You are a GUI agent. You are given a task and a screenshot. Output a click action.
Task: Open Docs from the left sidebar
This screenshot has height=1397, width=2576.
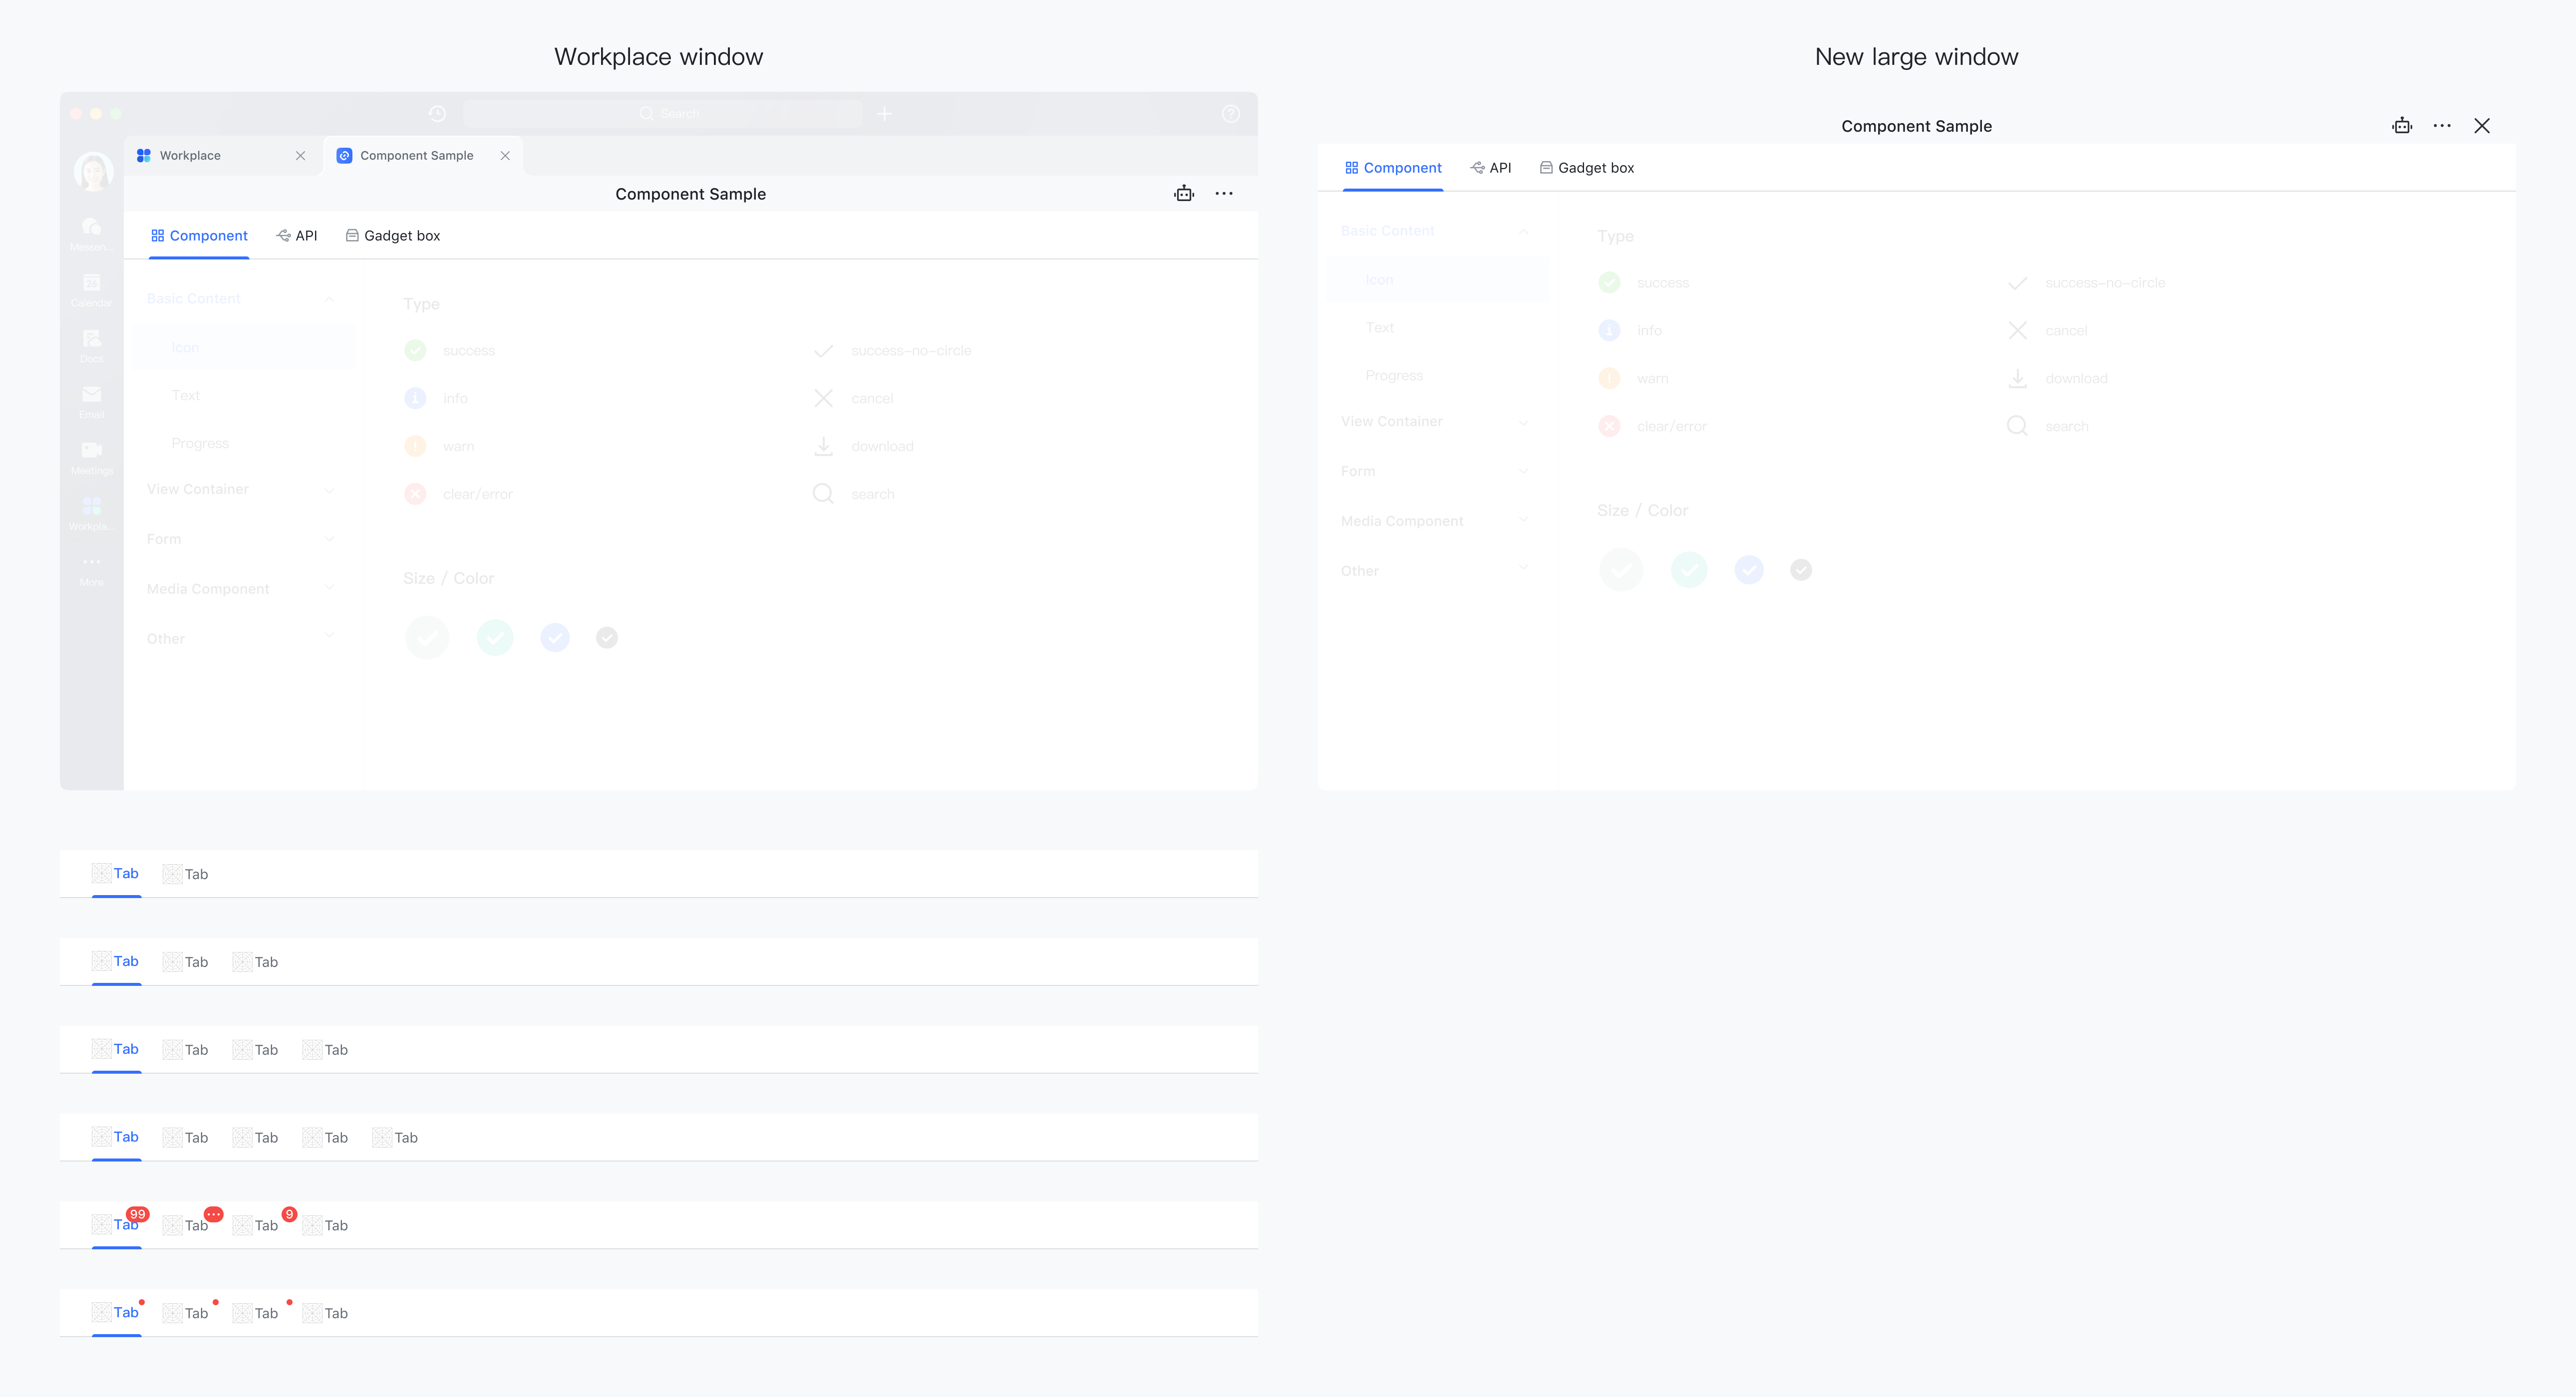point(91,345)
